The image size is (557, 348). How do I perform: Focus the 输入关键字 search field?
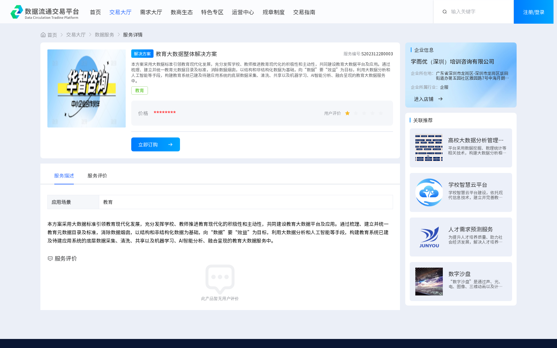(480, 12)
